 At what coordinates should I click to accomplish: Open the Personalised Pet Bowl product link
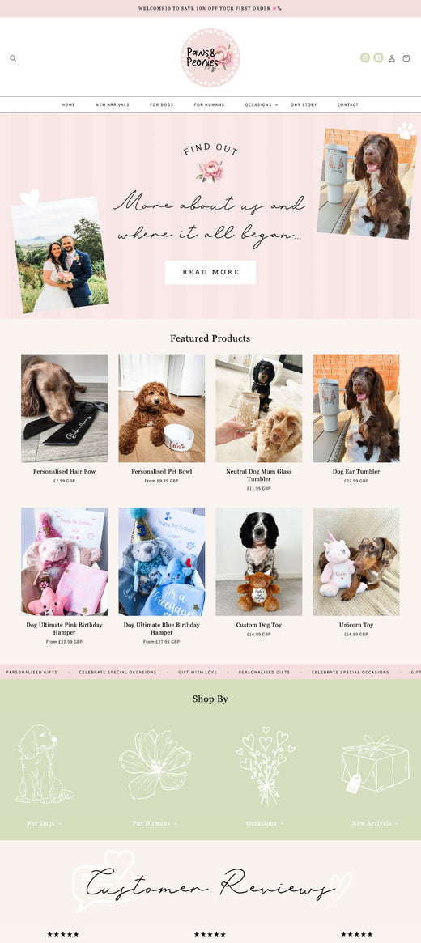click(x=162, y=471)
